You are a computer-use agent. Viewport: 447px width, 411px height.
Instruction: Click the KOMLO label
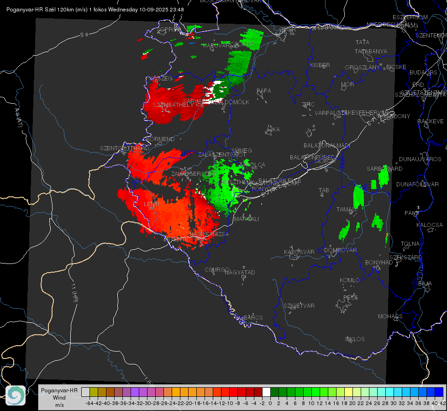(350, 280)
